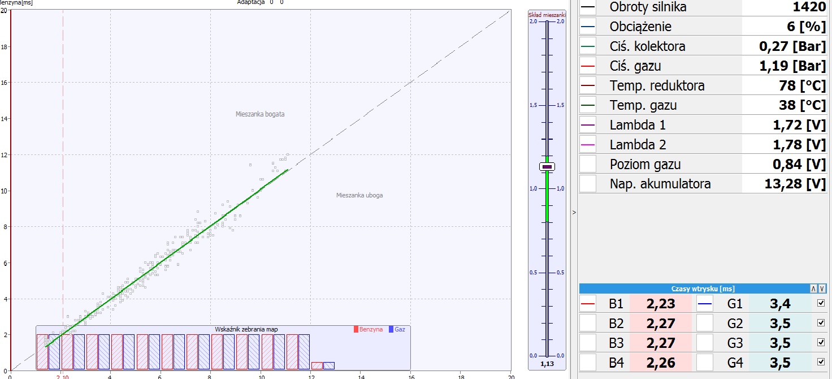Select the Ciś. kolektora line color indicator
The height and width of the screenshot is (379, 832).
tap(588, 46)
